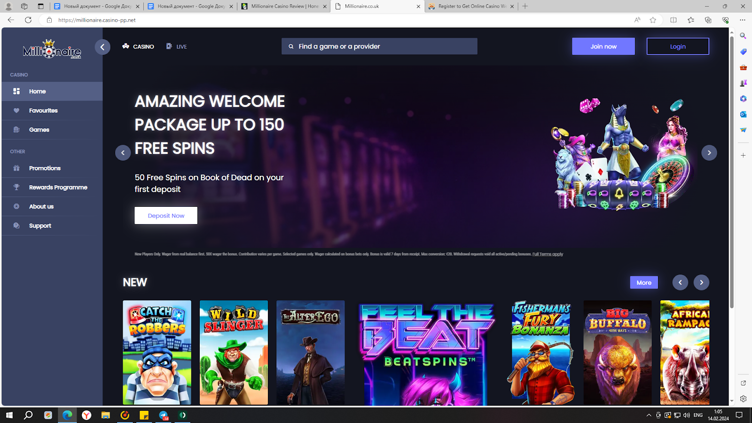Open split screen view icon
The height and width of the screenshot is (423, 752).
point(674,20)
